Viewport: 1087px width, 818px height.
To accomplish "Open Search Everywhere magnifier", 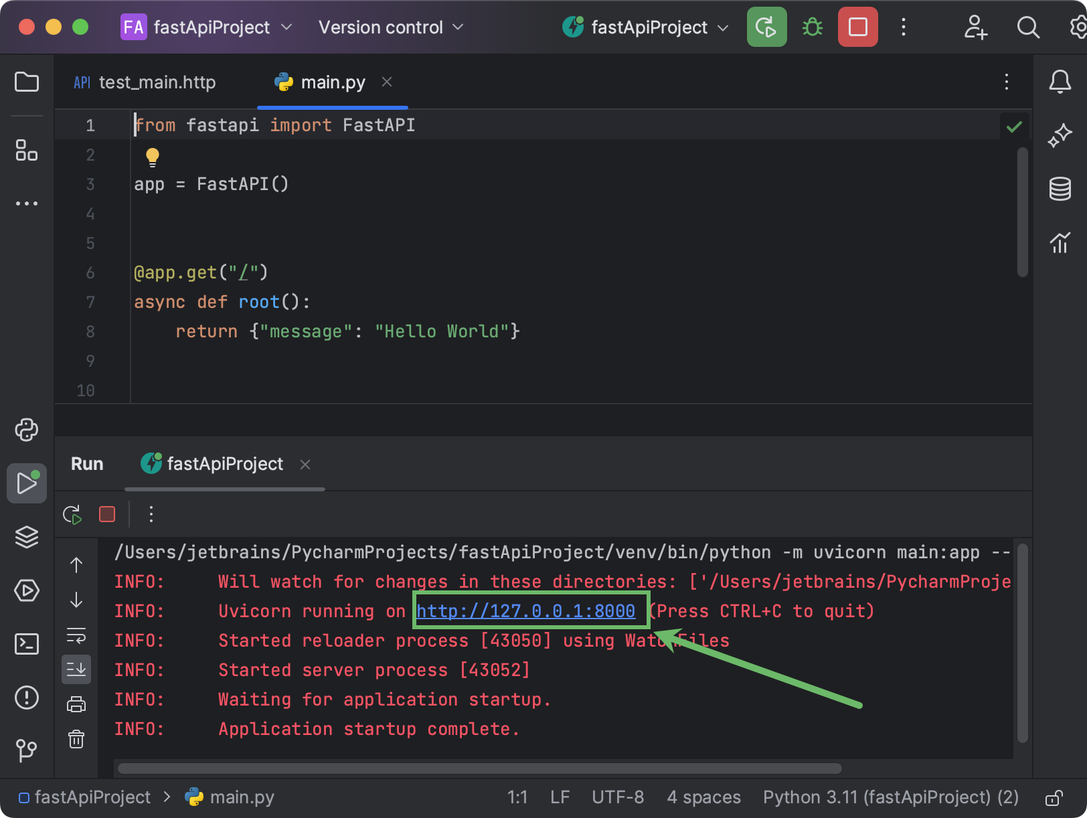I will coord(1028,27).
